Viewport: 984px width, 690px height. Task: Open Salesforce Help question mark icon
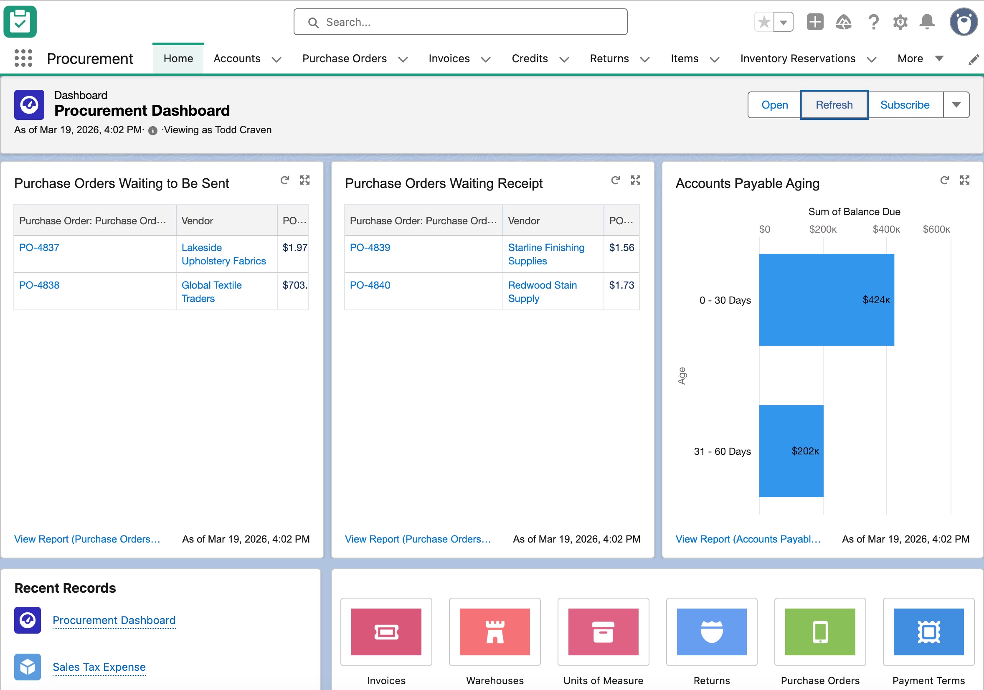(873, 22)
